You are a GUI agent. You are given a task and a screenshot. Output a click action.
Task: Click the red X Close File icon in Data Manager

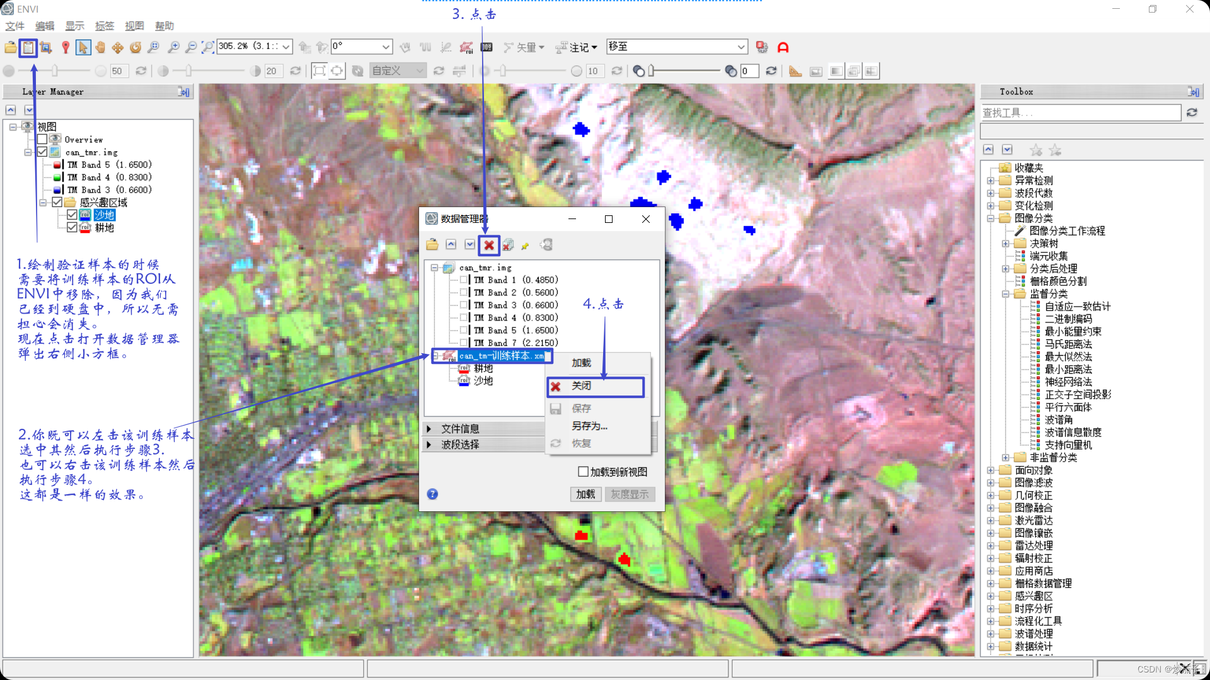pyautogui.click(x=489, y=245)
